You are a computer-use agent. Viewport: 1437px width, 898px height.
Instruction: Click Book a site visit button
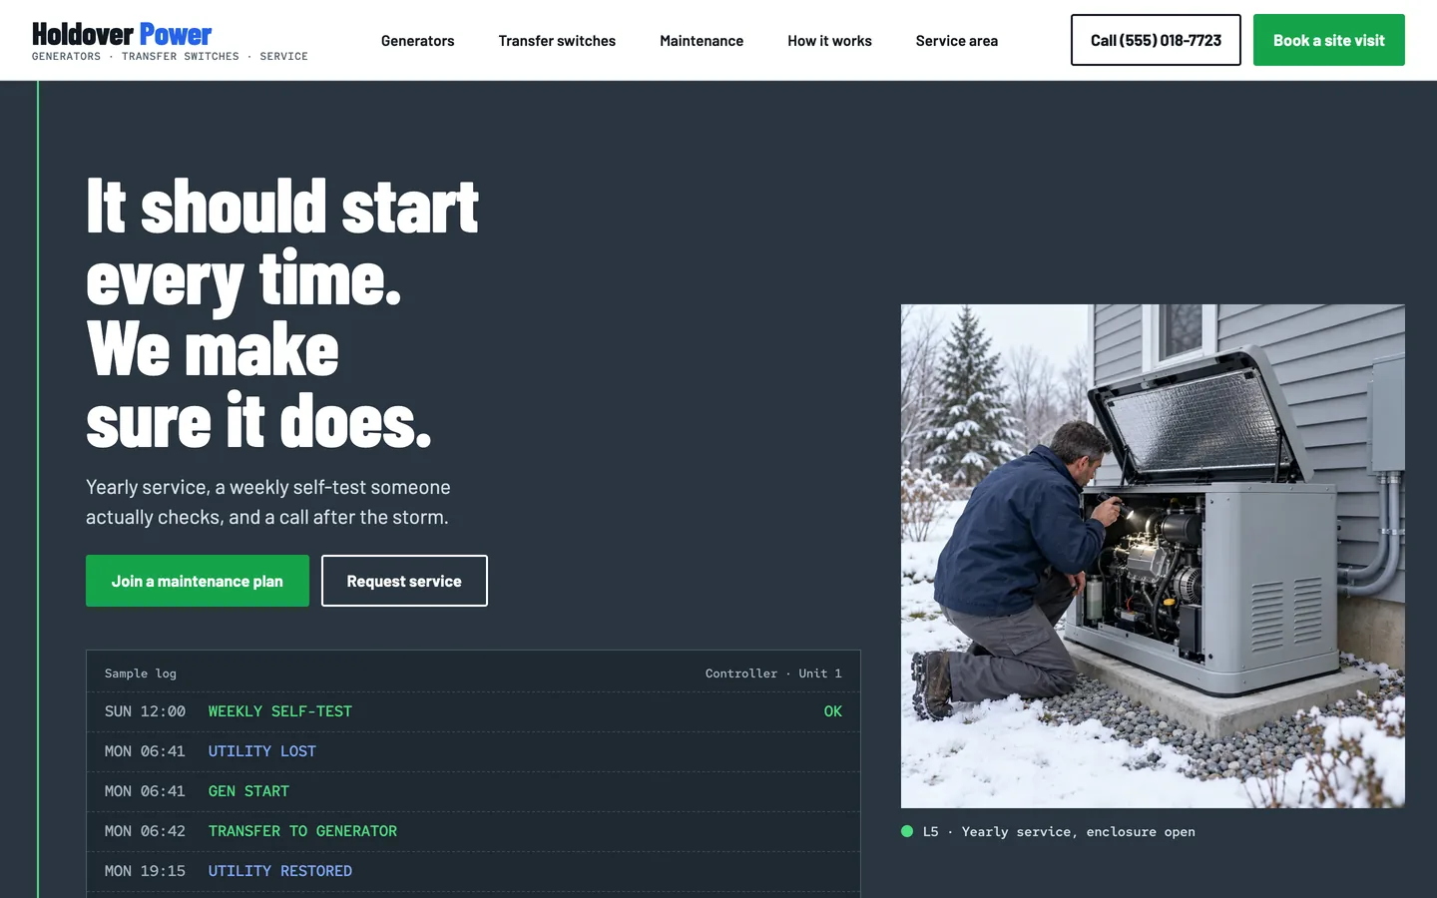click(x=1329, y=40)
